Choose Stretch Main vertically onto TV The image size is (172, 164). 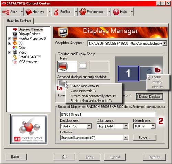tap(92, 101)
